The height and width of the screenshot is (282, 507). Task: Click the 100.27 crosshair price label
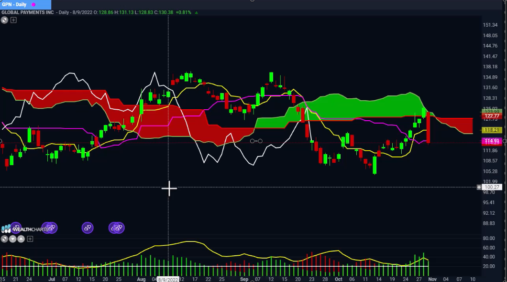492,187
